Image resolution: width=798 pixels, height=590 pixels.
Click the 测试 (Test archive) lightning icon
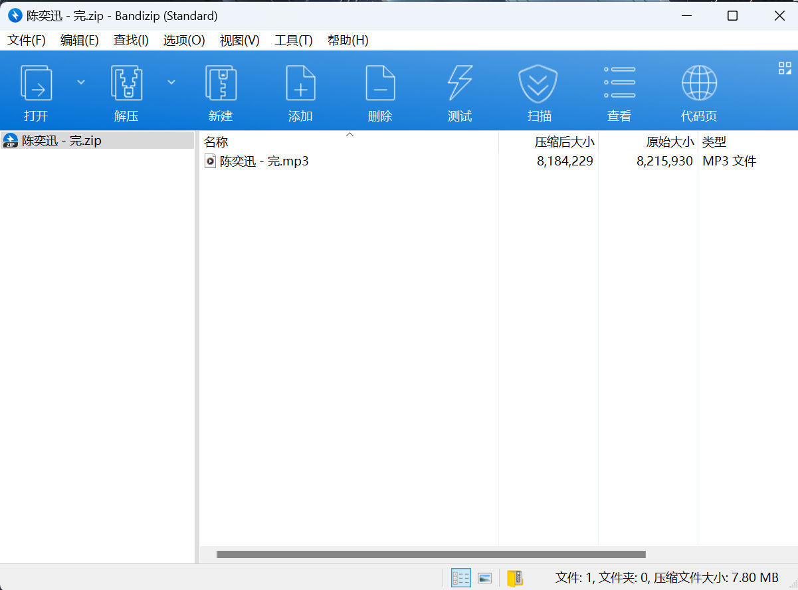(460, 82)
